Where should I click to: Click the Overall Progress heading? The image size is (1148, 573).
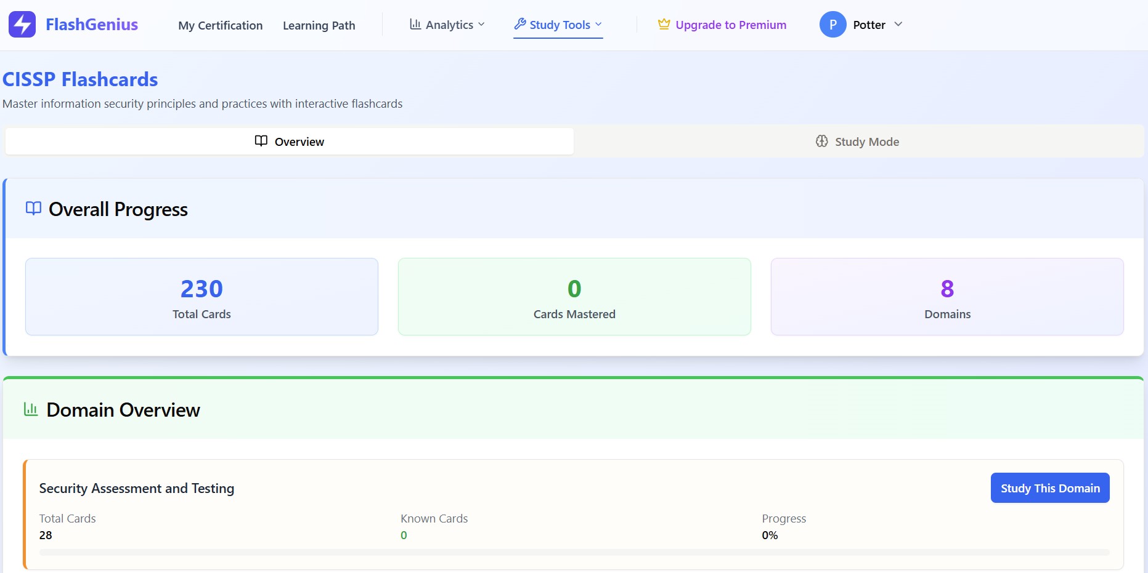118,209
